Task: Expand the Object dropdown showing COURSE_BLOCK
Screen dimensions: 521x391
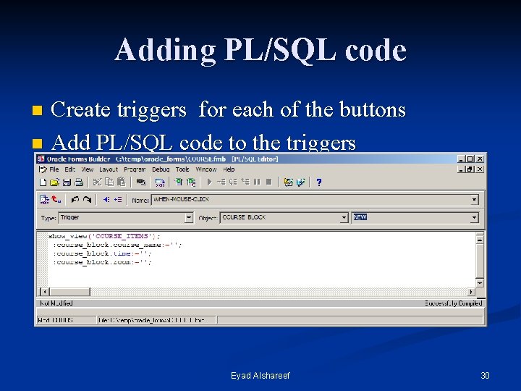Action: [344, 218]
